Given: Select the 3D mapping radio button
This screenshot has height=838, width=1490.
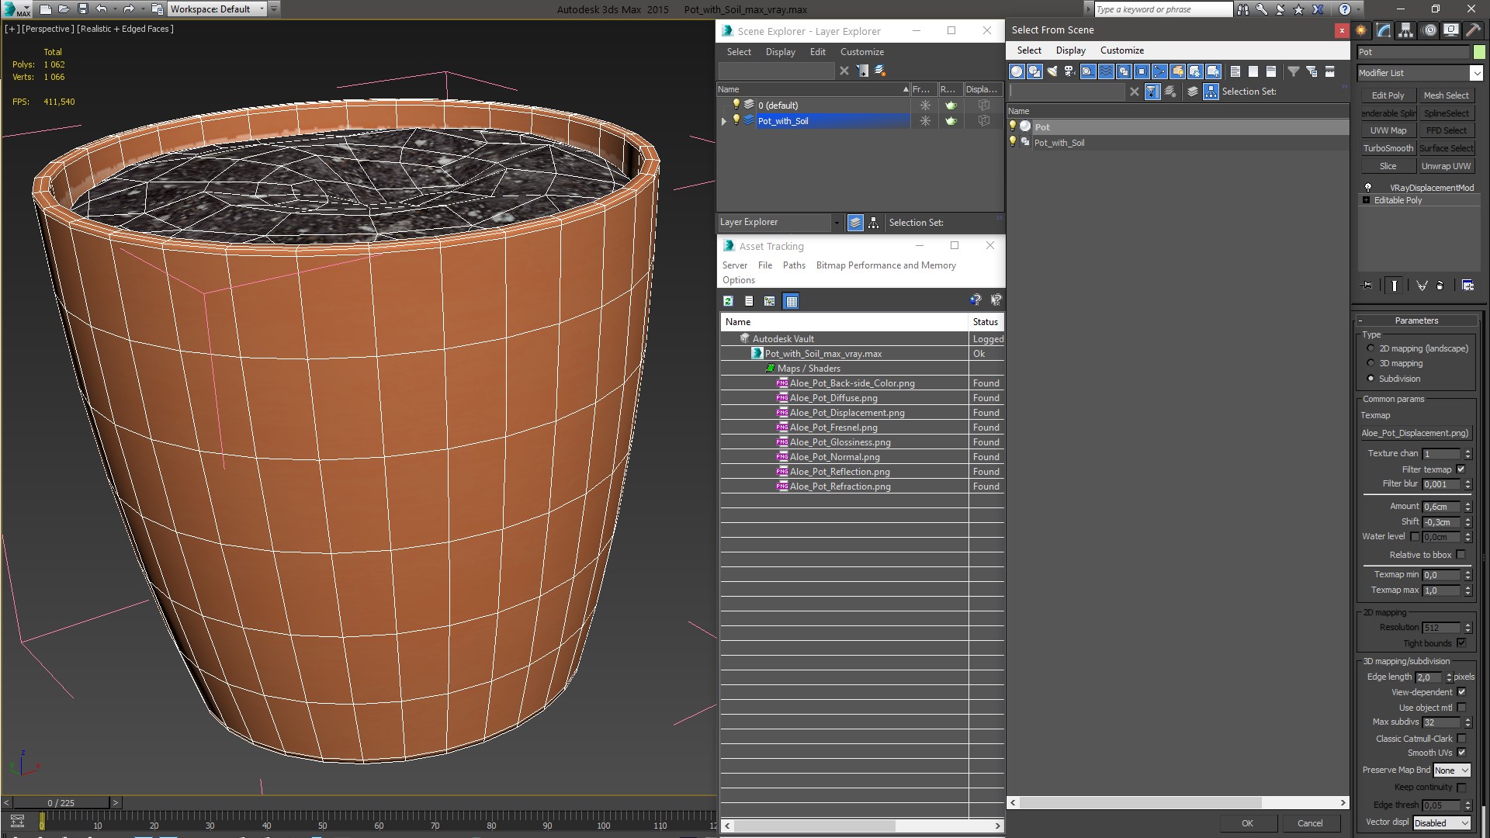Looking at the screenshot, I should tap(1370, 363).
